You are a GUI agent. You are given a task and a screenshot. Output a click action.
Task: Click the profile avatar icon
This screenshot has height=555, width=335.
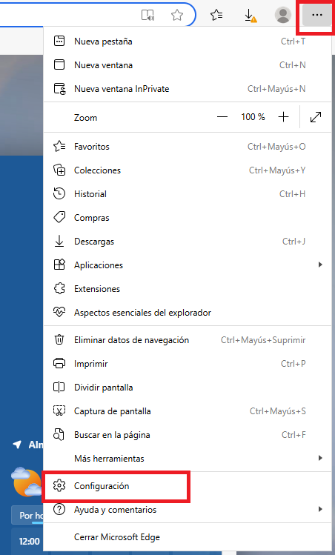pos(283,16)
